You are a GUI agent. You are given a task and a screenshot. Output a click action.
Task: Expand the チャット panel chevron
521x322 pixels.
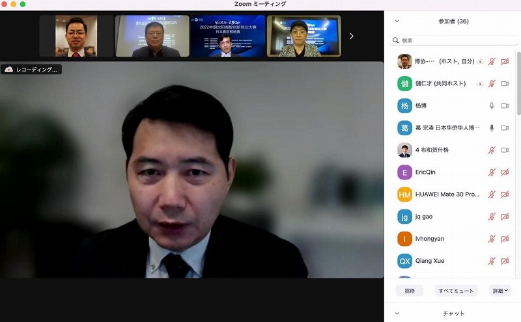tap(397, 314)
